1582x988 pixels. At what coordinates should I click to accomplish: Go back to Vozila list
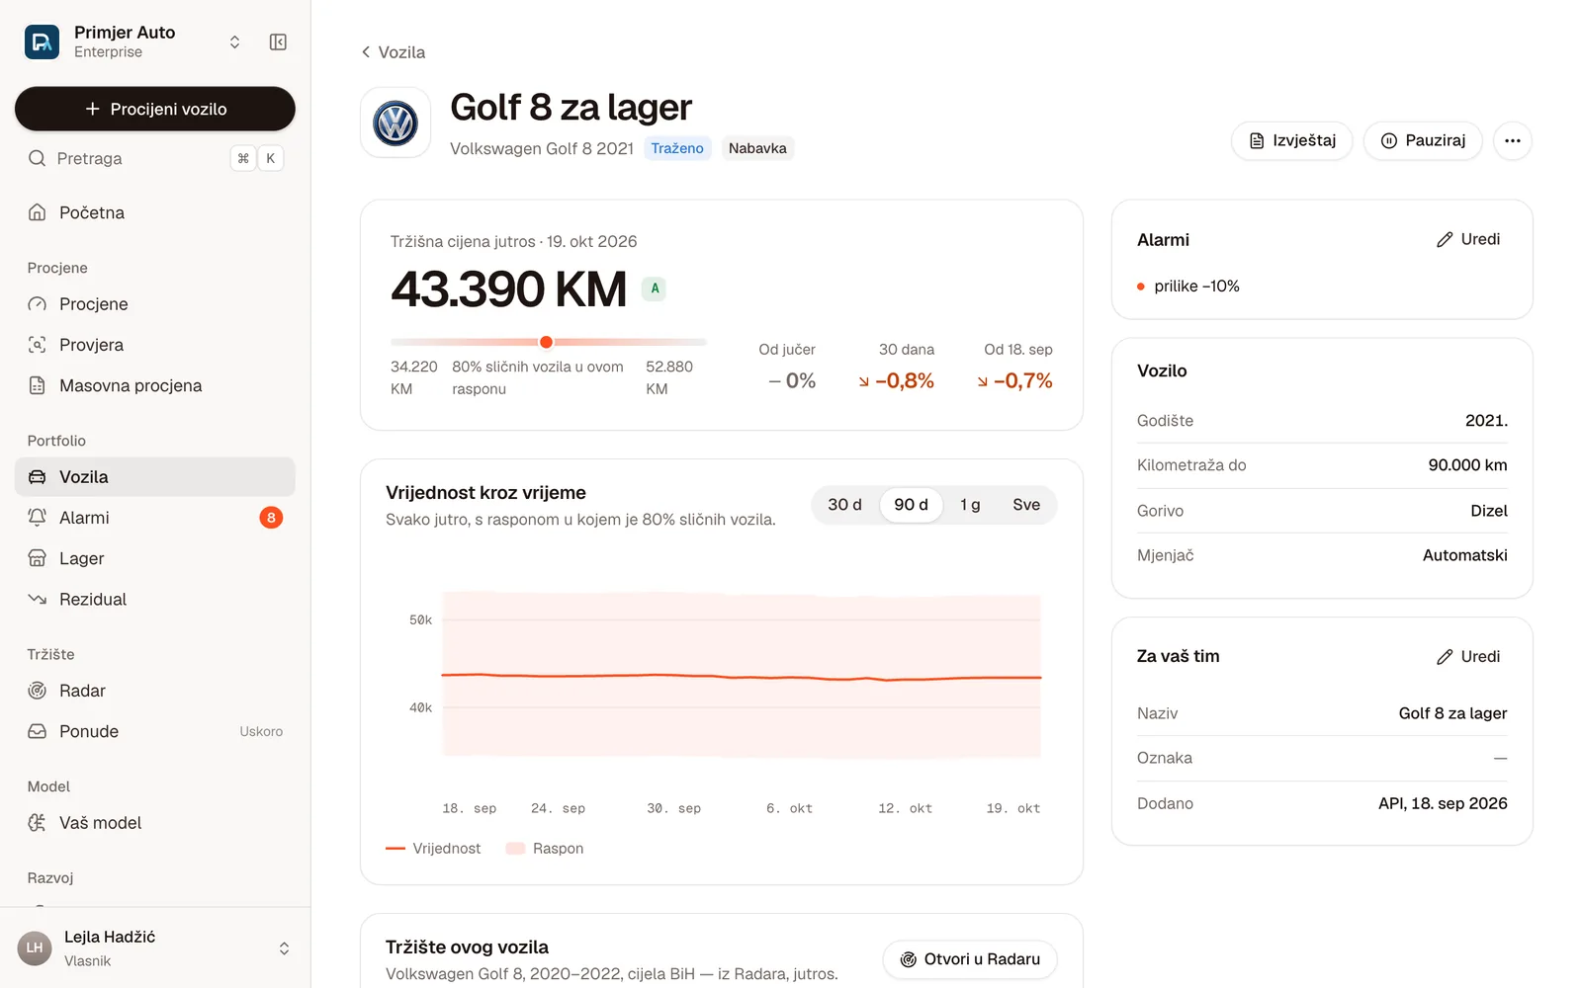click(394, 52)
